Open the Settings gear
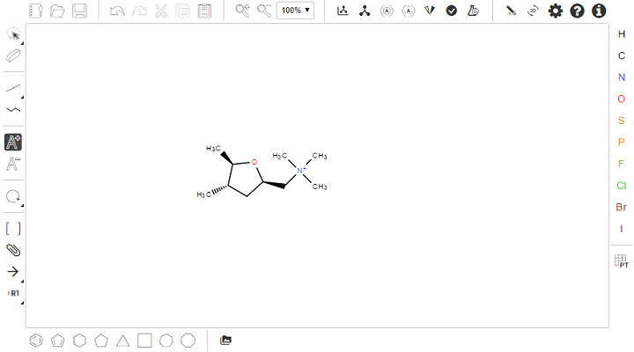Image resolution: width=634 pixels, height=352 pixels. click(556, 11)
